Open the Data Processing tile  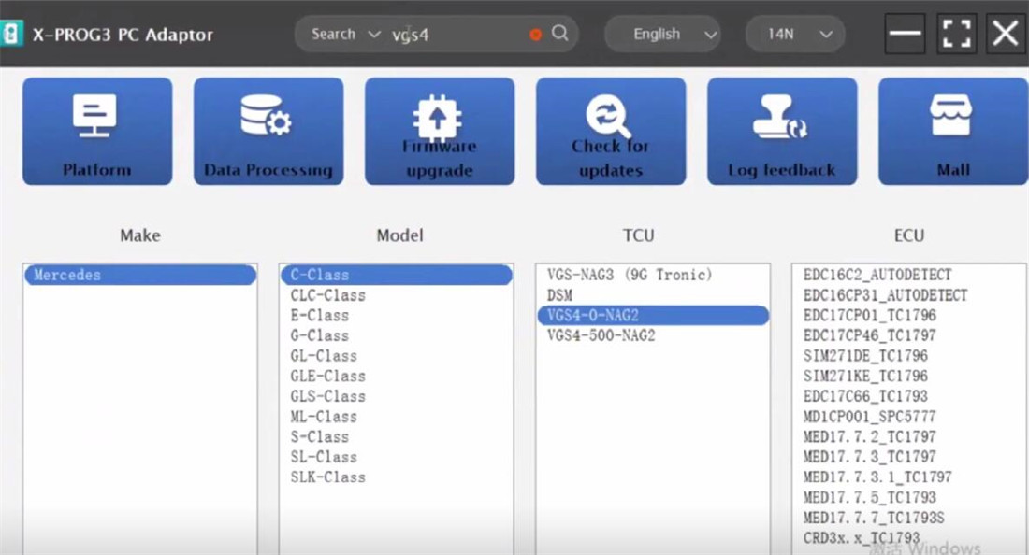268,131
